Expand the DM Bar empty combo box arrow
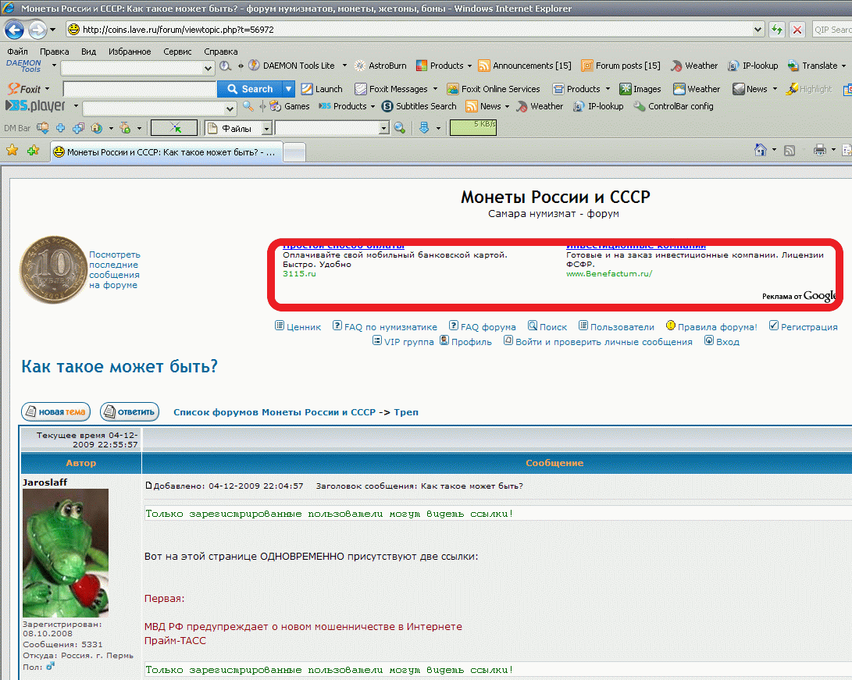Image resolution: width=852 pixels, height=680 pixels. click(x=384, y=129)
